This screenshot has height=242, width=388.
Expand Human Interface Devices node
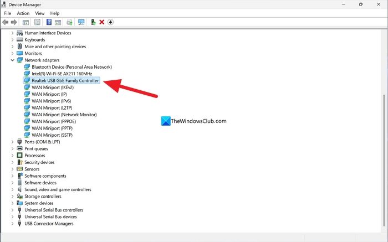point(12,33)
